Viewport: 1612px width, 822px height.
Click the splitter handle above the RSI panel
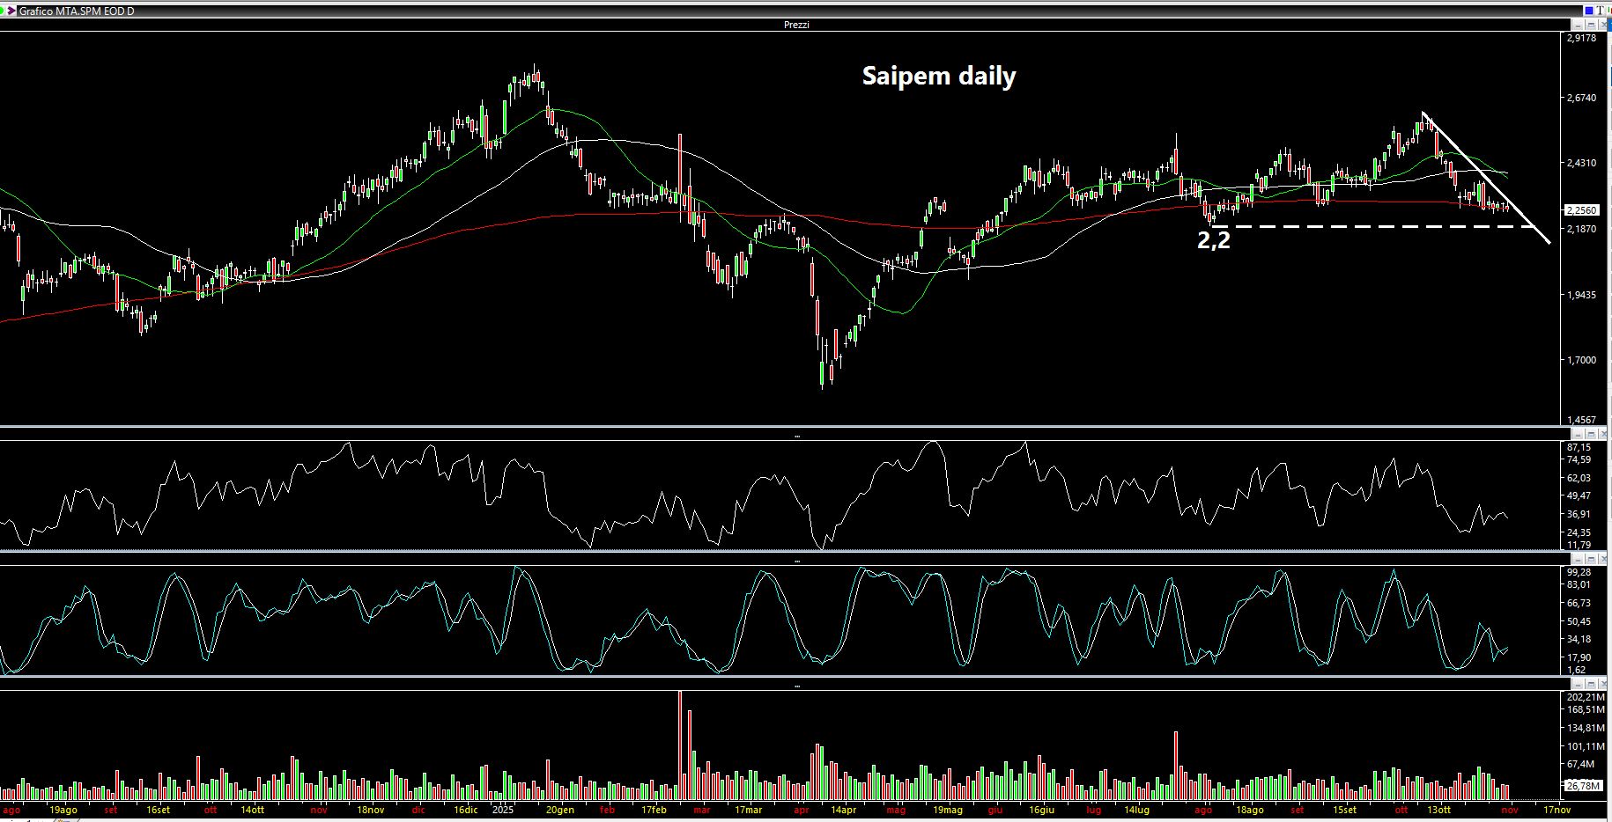point(797,436)
